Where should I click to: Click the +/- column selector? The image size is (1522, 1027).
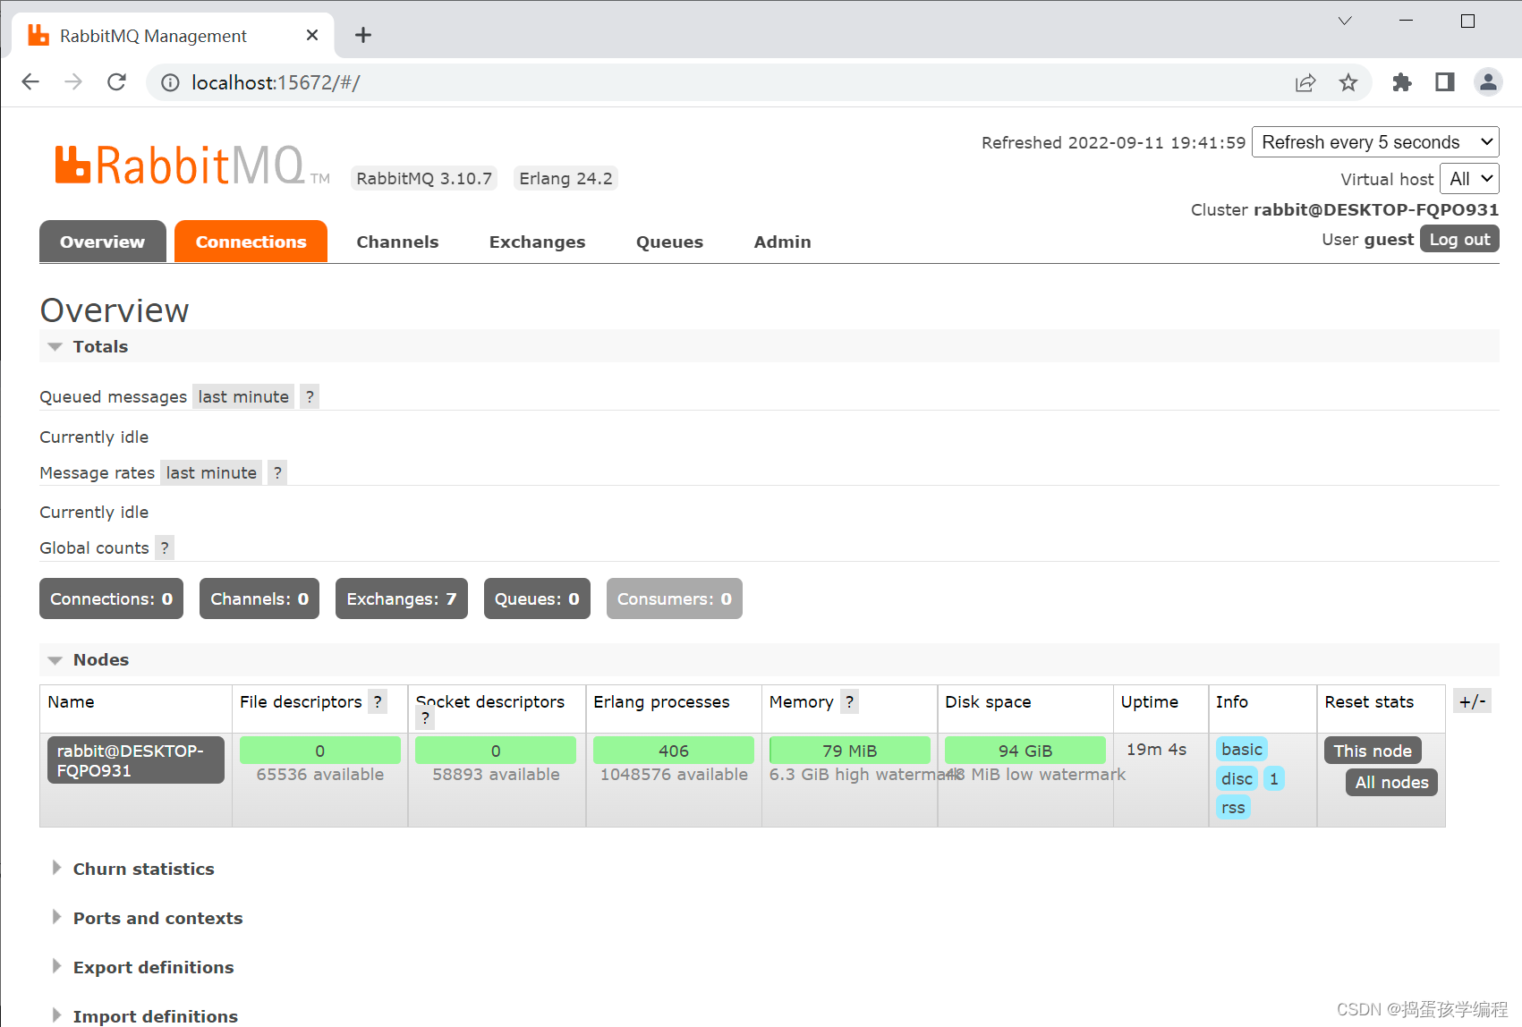click(x=1472, y=702)
